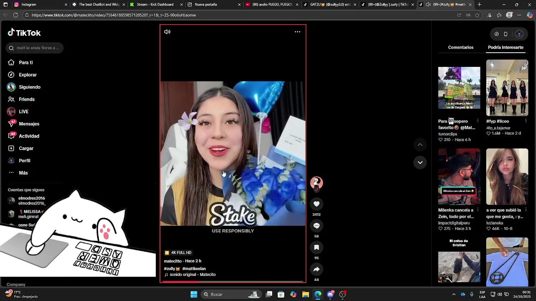Open LIVE in the sidebar
The width and height of the screenshot is (536, 301).
click(23, 112)
